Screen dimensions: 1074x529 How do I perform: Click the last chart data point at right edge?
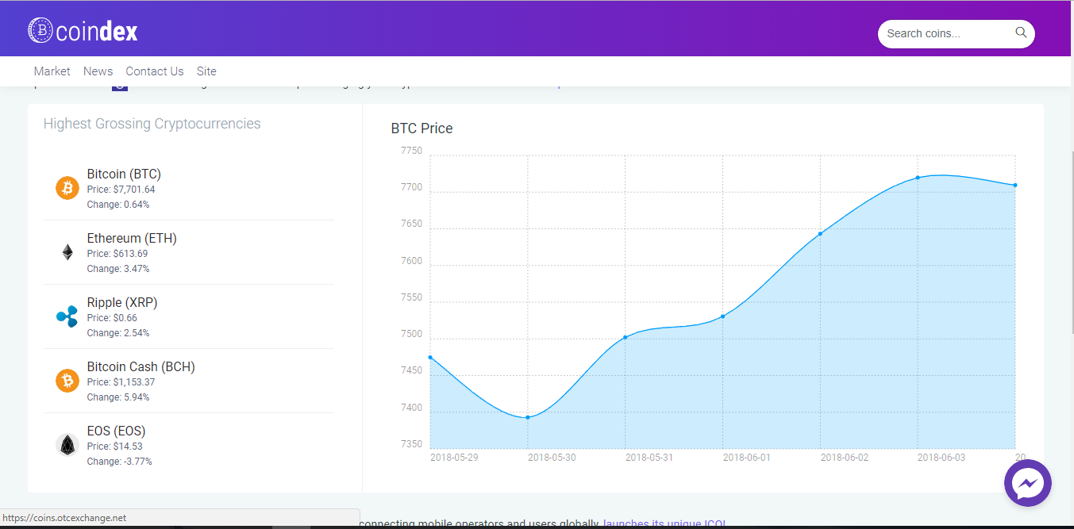[x=1015, y=186]
